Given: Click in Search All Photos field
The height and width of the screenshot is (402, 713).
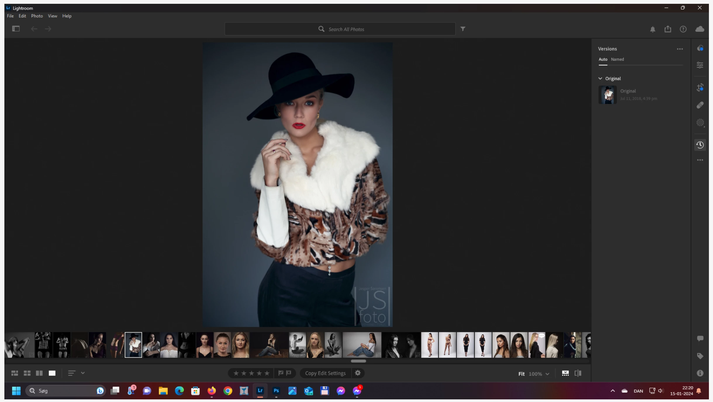Looking at the screenshot, I should [x=346, y=29].
